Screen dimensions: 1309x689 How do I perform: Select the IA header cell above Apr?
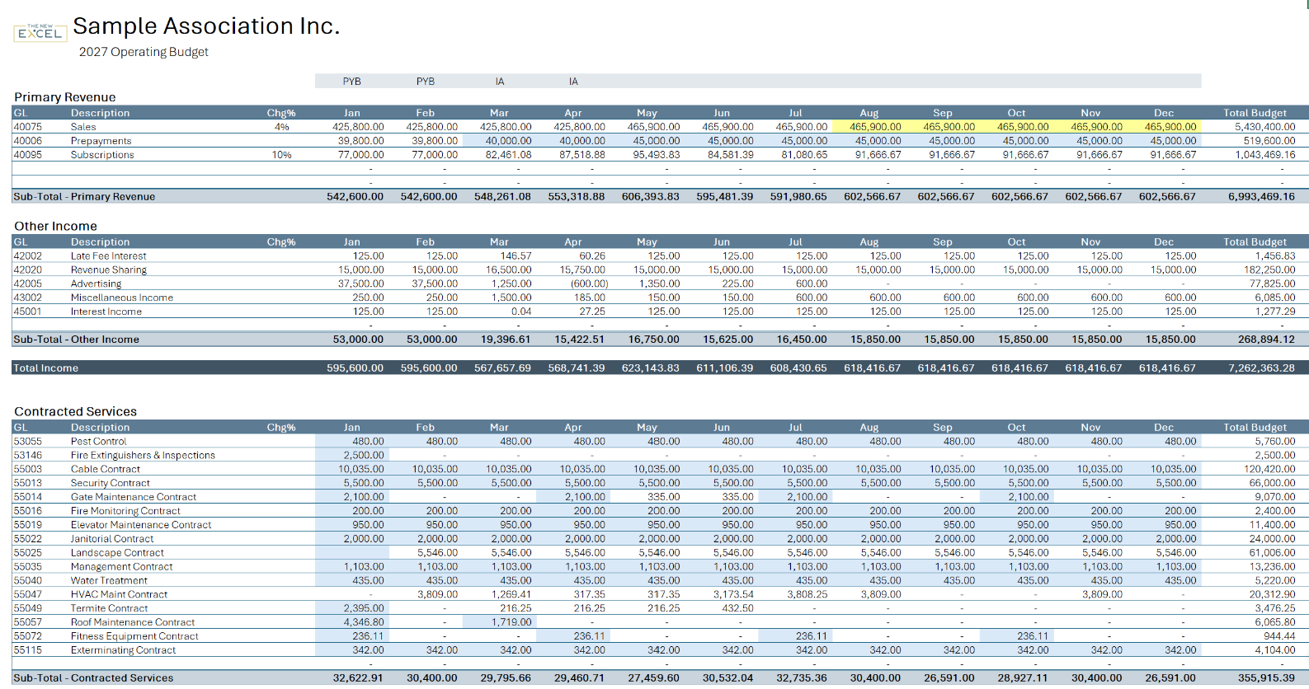coord(573,82)
